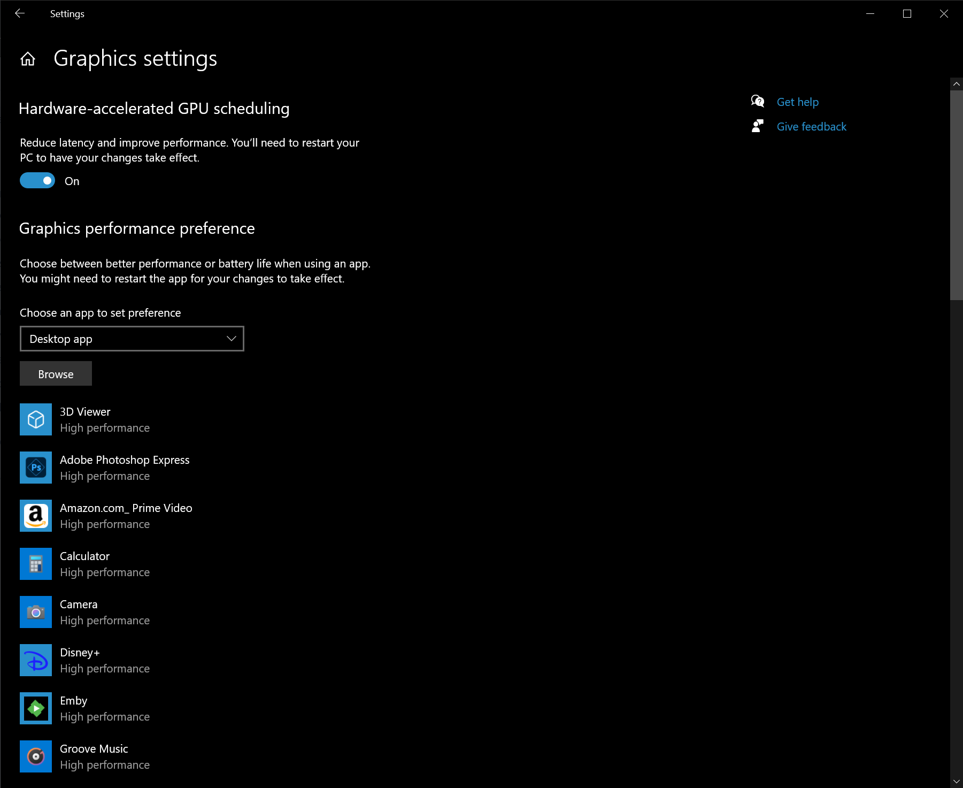Viewport: 963px width, 788px height.
Task: Go to Settings home via house icon
Action: pos(28,59)
